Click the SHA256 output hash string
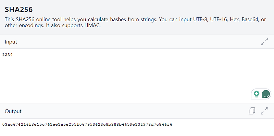Image resolution: width=274 pixels, height=136 pixels. click(x=87, y=124)
